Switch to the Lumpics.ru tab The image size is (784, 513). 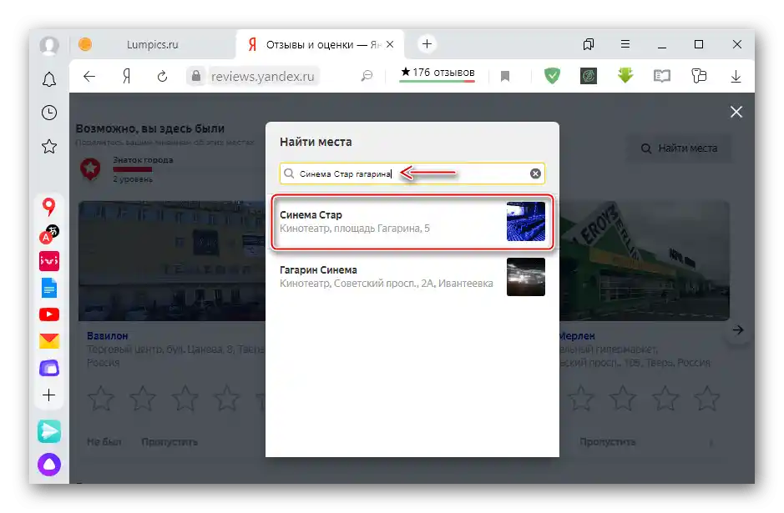154,43
